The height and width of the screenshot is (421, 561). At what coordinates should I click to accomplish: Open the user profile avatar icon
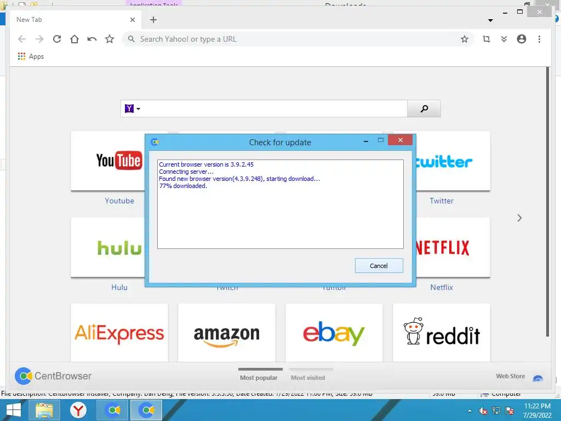click(522, 39)
